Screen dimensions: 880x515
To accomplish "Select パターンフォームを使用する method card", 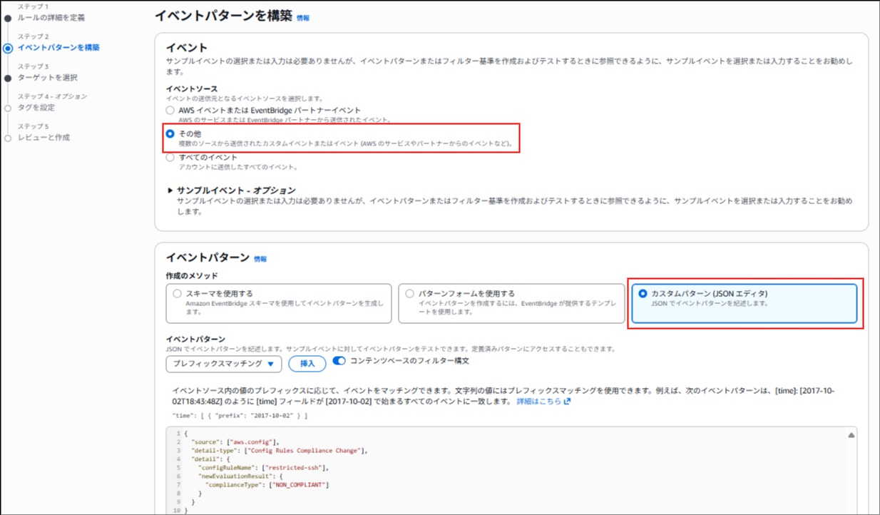I will tap(511, 303).
